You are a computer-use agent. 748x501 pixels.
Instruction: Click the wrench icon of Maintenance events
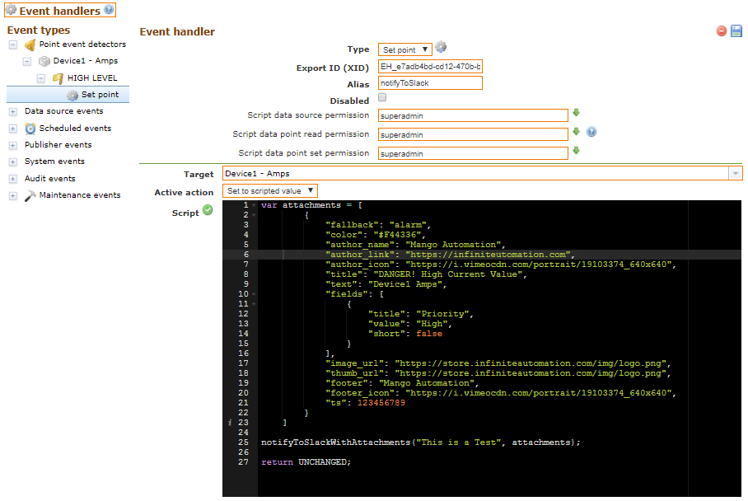click(x=30, y=195)
